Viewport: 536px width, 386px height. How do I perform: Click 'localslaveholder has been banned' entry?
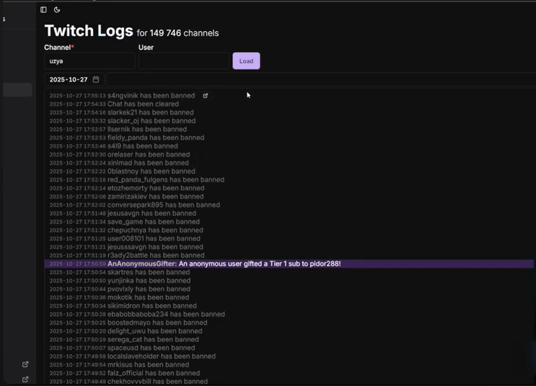coord(161,356)
